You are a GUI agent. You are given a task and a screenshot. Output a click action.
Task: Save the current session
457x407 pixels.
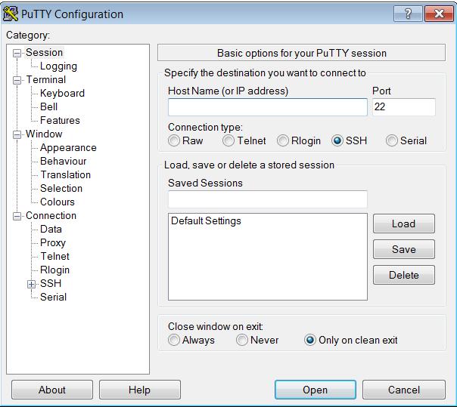tap(404, 249)
